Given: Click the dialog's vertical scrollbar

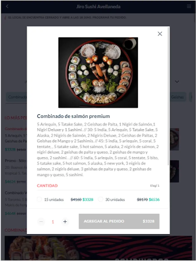Looking at the screenshot, I should 168,97.
